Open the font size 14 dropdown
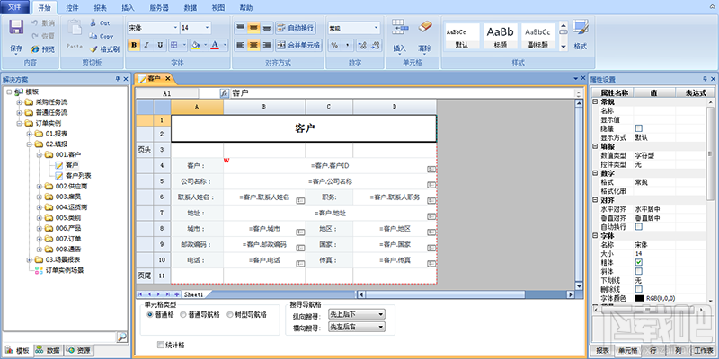 [208, 28]
